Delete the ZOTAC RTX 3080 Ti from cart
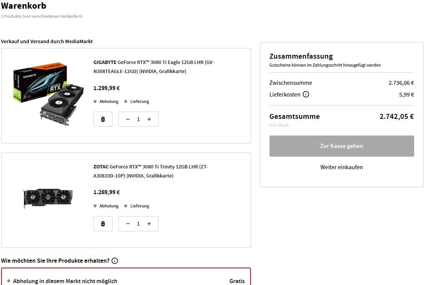 (103, 224)
